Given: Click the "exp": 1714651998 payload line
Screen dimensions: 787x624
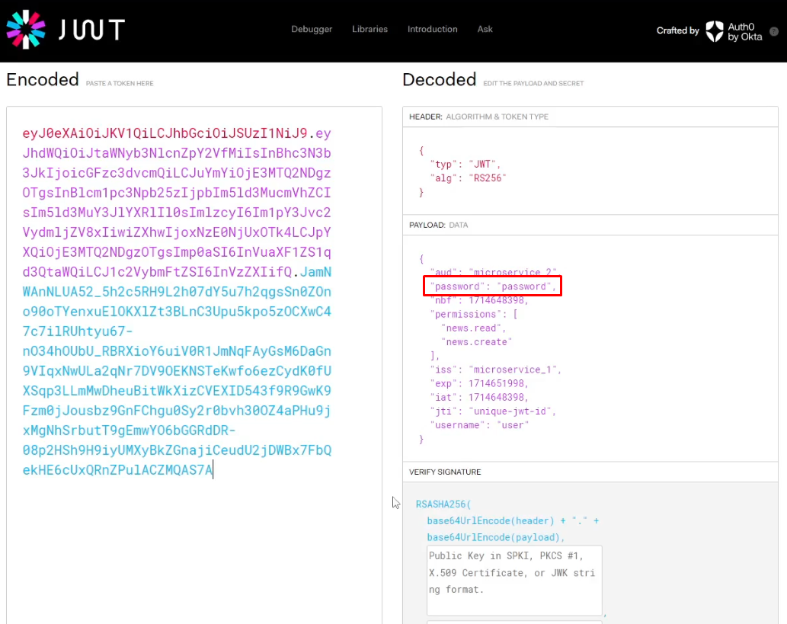Looking at the screenshot, I should coord(478,383).
